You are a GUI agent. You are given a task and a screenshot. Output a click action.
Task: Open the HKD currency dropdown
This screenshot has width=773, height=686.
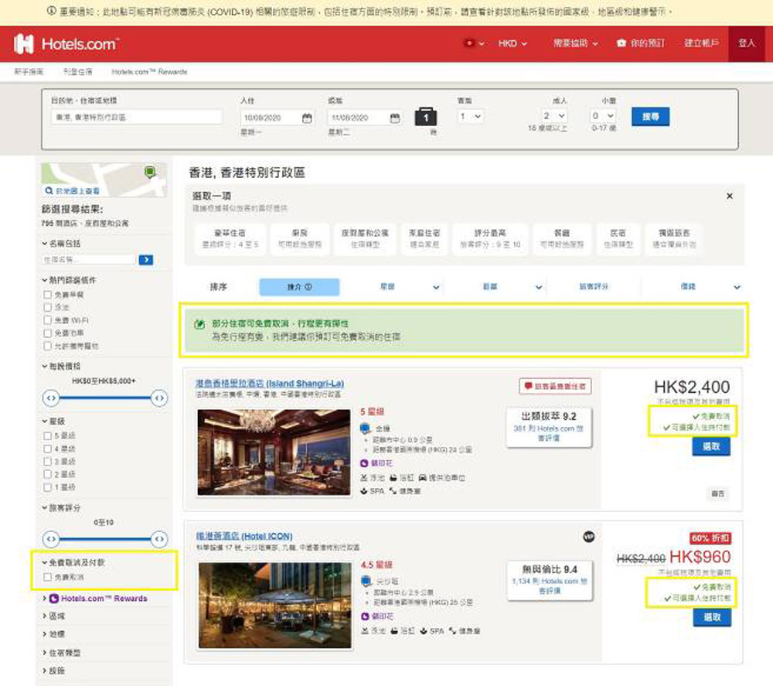(x=512, y=44)
